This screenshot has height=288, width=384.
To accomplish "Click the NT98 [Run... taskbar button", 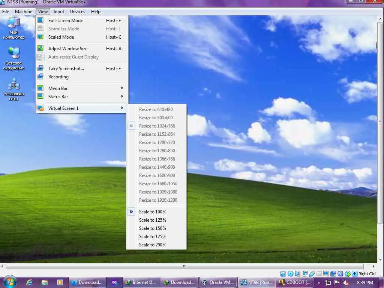I will (256, 282).
